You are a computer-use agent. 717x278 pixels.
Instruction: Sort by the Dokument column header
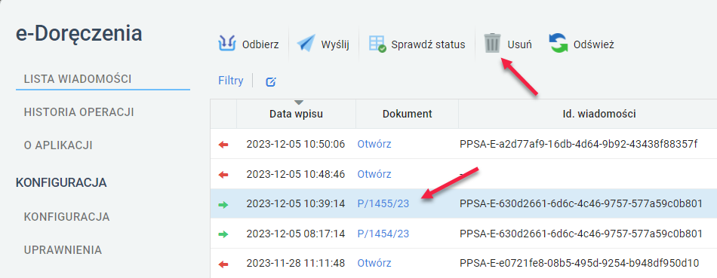point(407,114)
